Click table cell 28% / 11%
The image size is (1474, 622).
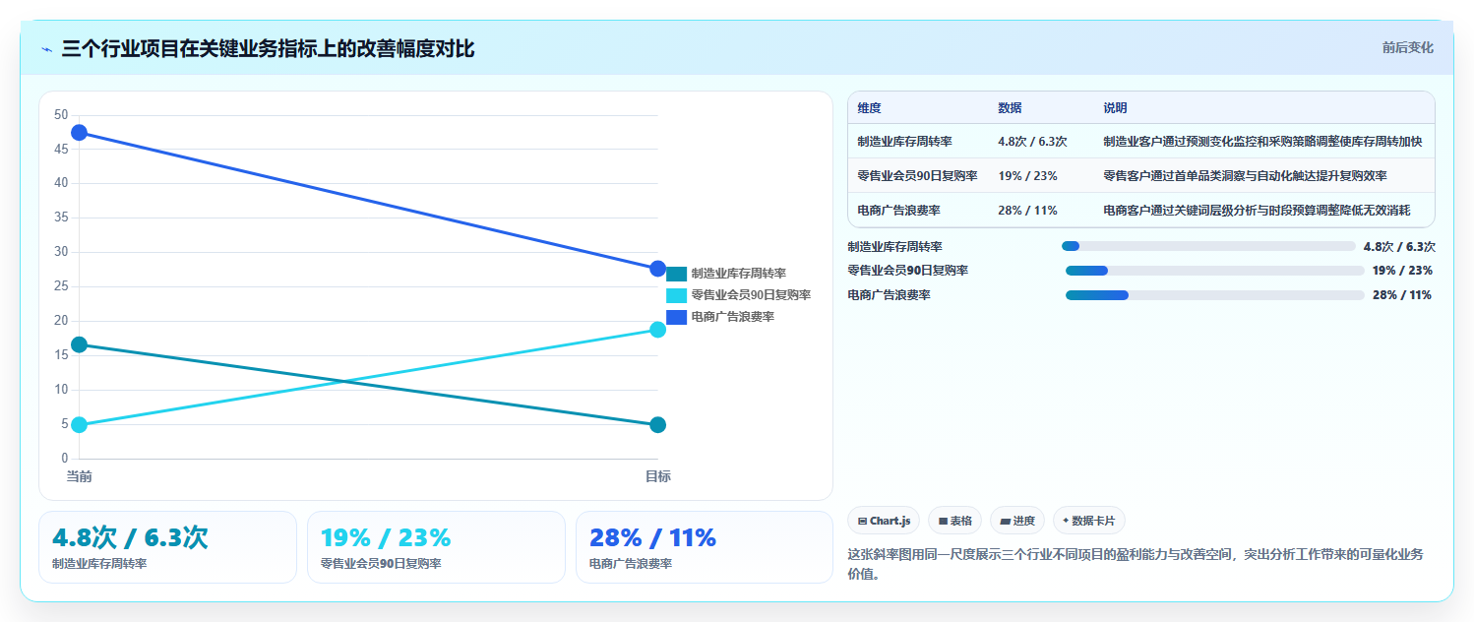coord(1027,211)
